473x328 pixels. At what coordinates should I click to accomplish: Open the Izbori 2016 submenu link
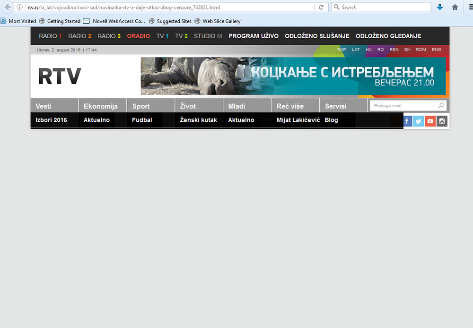[x=51, y=120]
